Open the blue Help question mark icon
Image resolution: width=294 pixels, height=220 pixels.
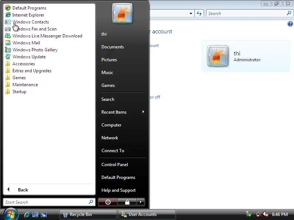290,24
